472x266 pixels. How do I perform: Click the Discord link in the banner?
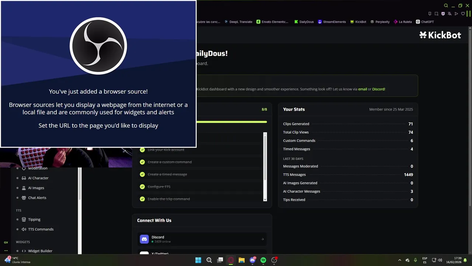(378, 89)
